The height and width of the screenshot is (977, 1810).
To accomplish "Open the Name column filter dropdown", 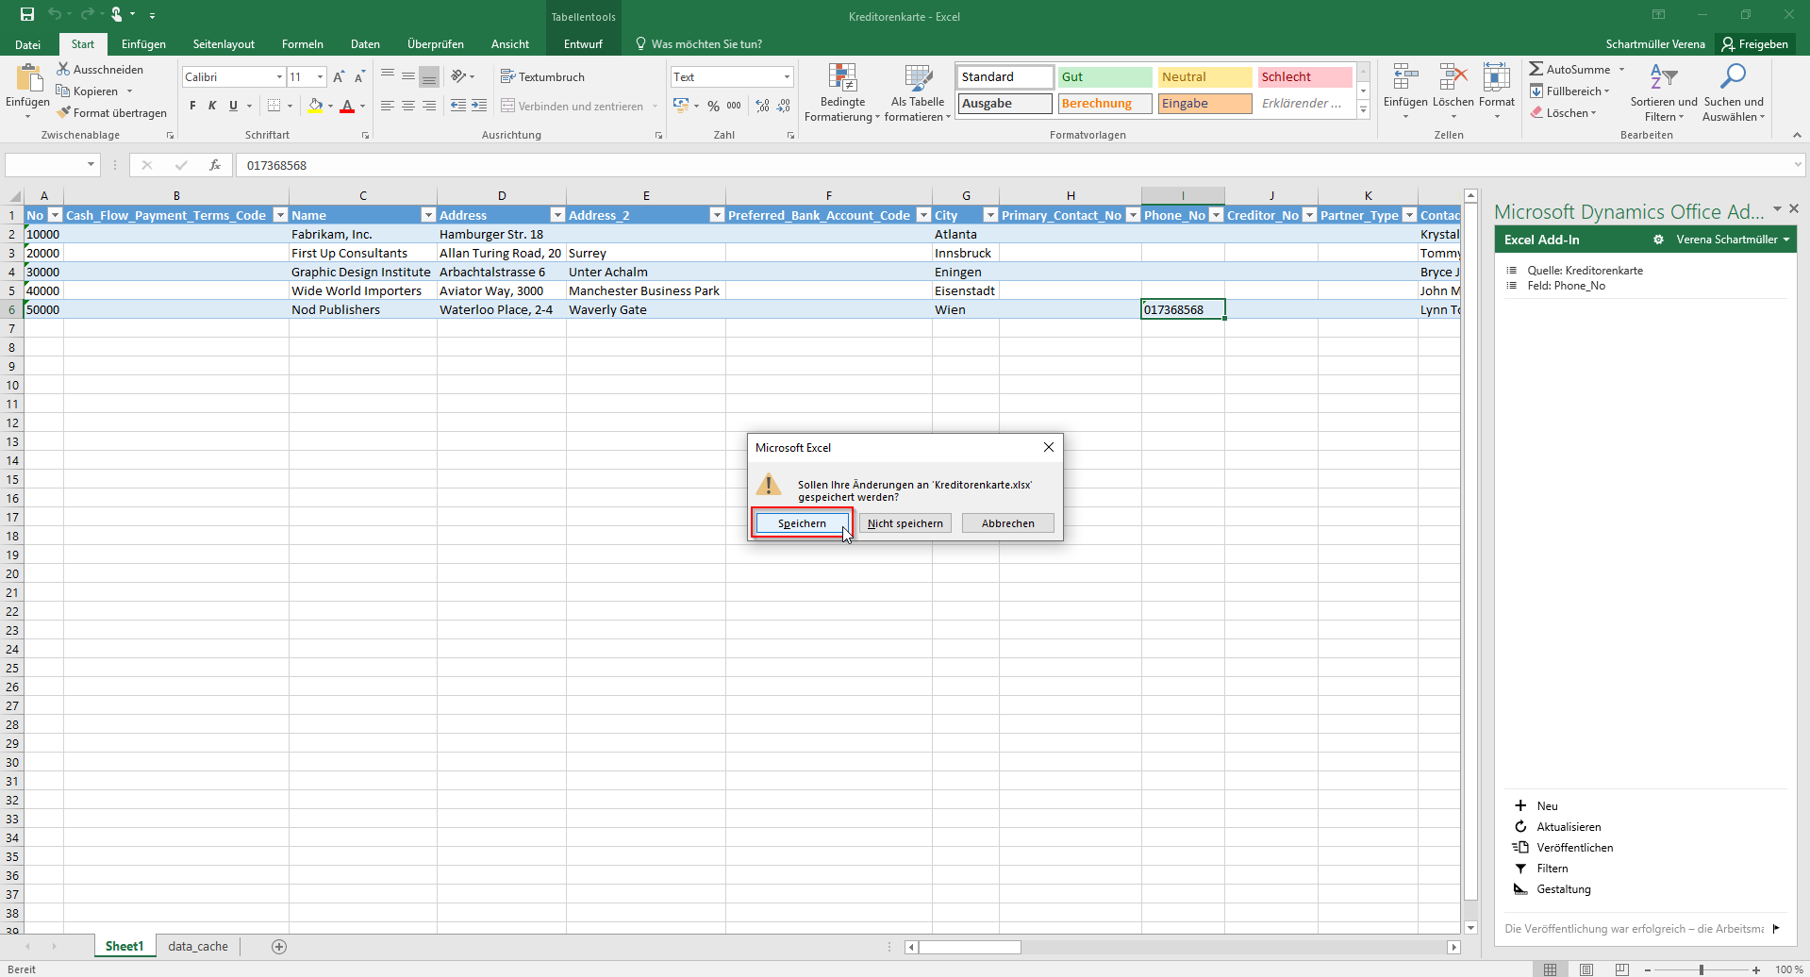I will [427, 215].
